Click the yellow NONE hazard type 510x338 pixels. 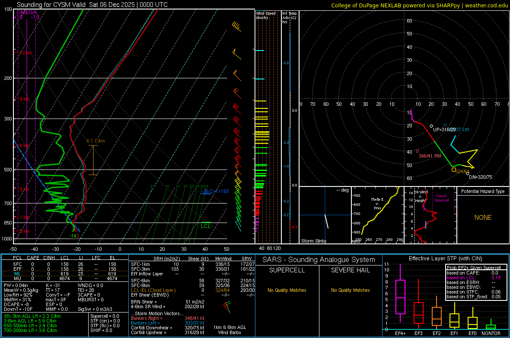[x=483, y=218]
